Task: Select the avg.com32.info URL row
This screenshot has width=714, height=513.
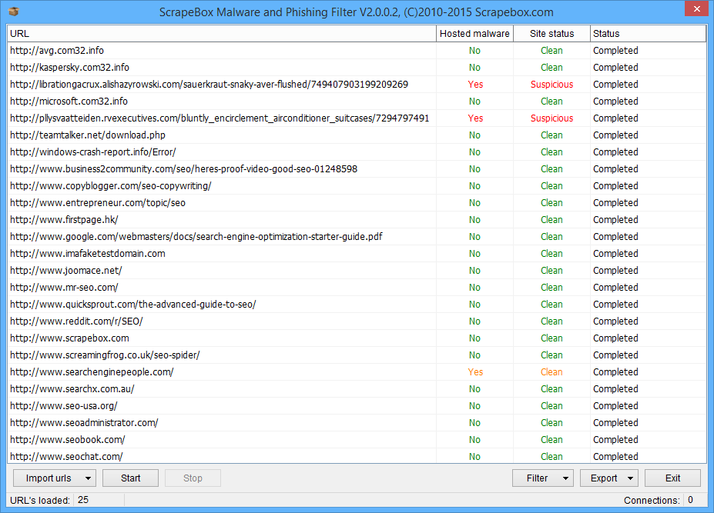Action: pyautogui.click(x=57, y=51)
